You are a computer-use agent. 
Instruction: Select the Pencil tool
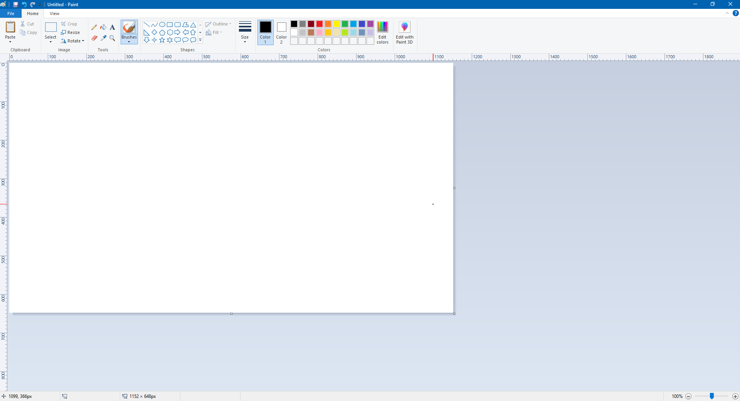pyautogui.click(x=94, y=27)
